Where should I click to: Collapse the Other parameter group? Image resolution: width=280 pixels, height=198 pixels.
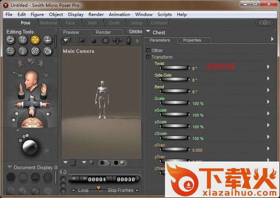pyautogui.click(x=148, y=50)
